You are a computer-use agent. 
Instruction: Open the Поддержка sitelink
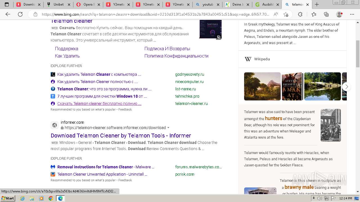click(x=67, y=49)
